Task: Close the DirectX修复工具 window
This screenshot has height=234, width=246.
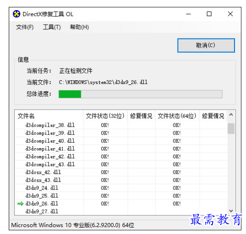Action: (x=230, y=14)
